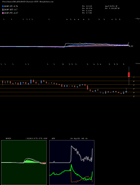Screen dimensions: 140x185
Task: Click the 'MACD:' panel heading
Action: tap(8, 138)
